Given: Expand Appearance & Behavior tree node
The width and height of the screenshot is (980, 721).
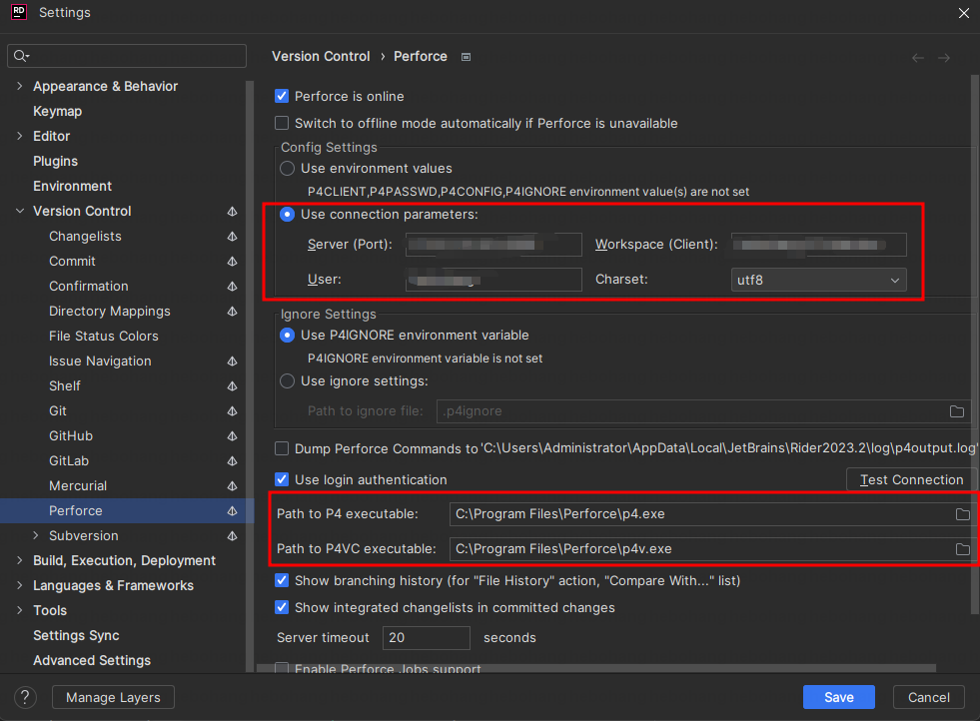Looking at the screenshot, I should point(19,86).
